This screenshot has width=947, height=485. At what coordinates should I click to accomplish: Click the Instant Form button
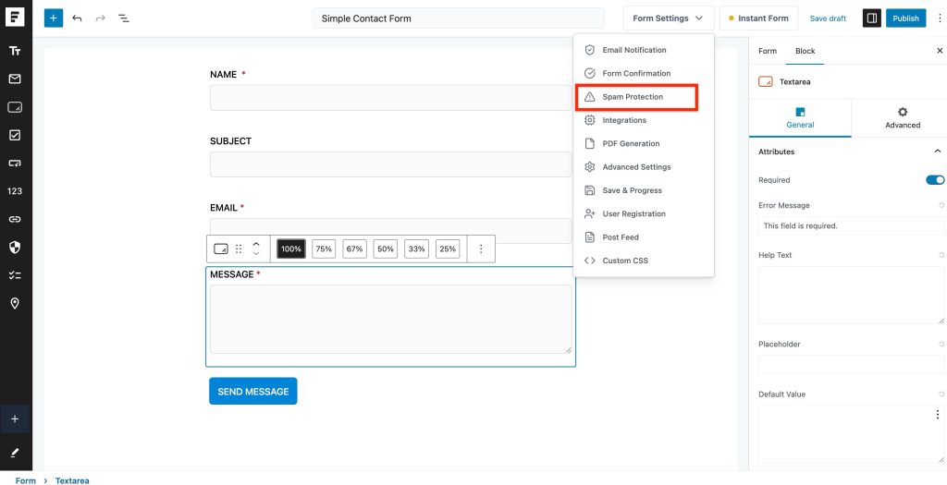pos(758,18)
